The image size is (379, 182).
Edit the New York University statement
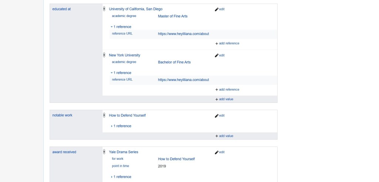click(219, 55)
